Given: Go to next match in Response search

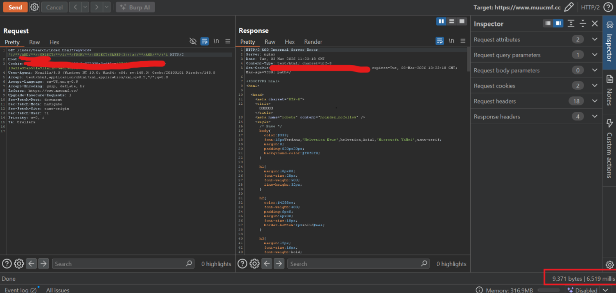Looking at the screenshot, I should pos(278,264).
